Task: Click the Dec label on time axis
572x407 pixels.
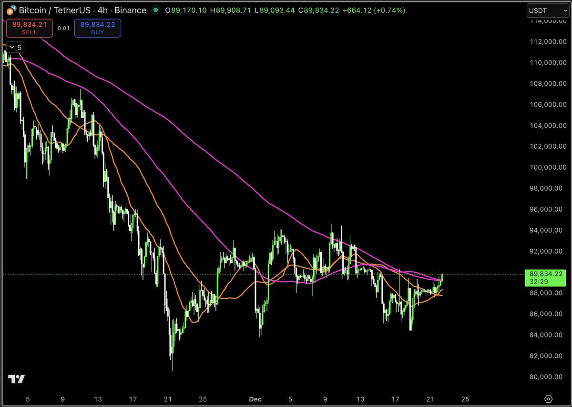Action: pyautogui.click(x=255, y=399)
